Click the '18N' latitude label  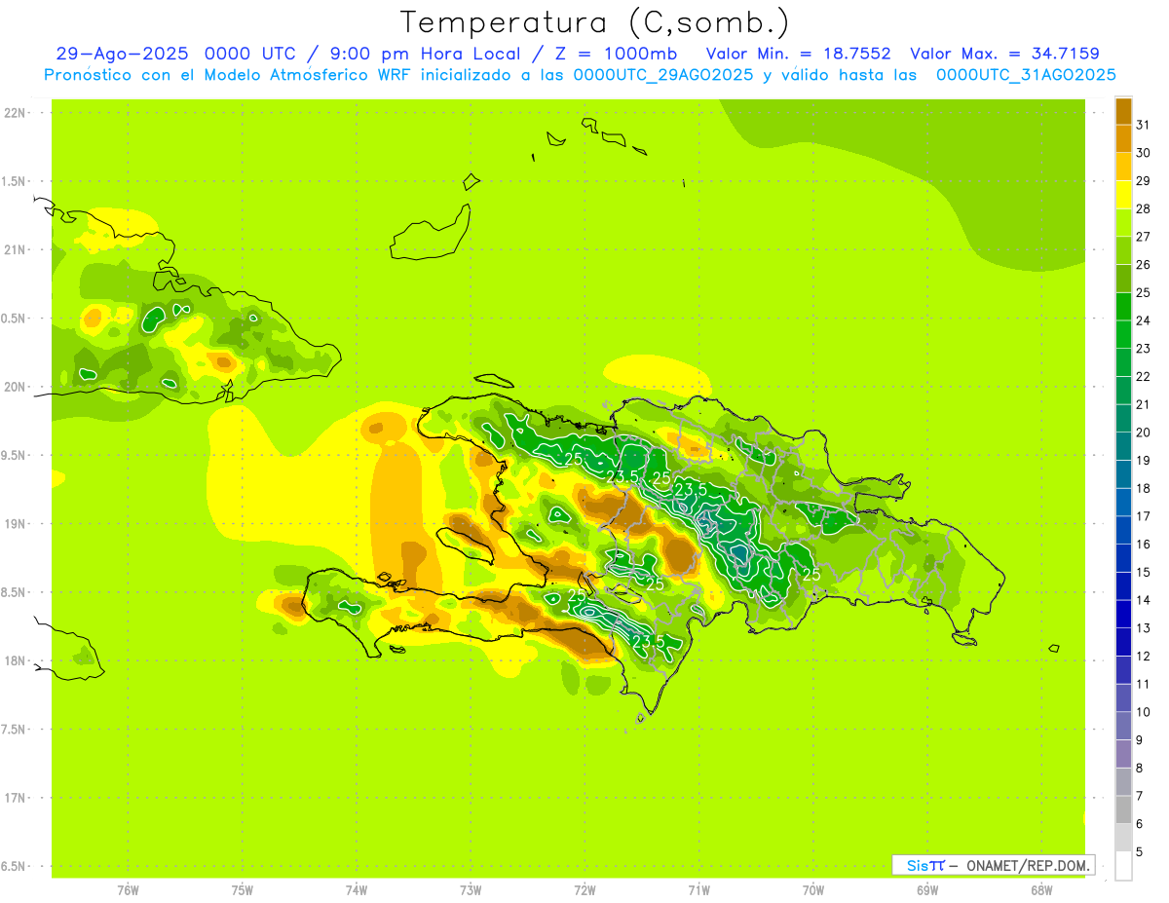(16, 660)
